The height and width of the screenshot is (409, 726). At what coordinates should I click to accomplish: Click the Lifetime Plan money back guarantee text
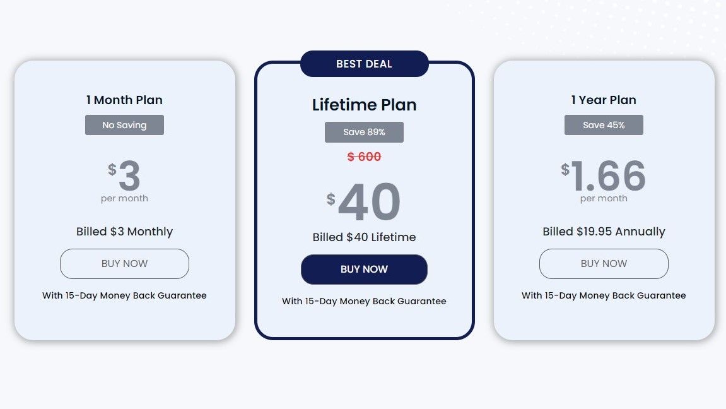364,301
